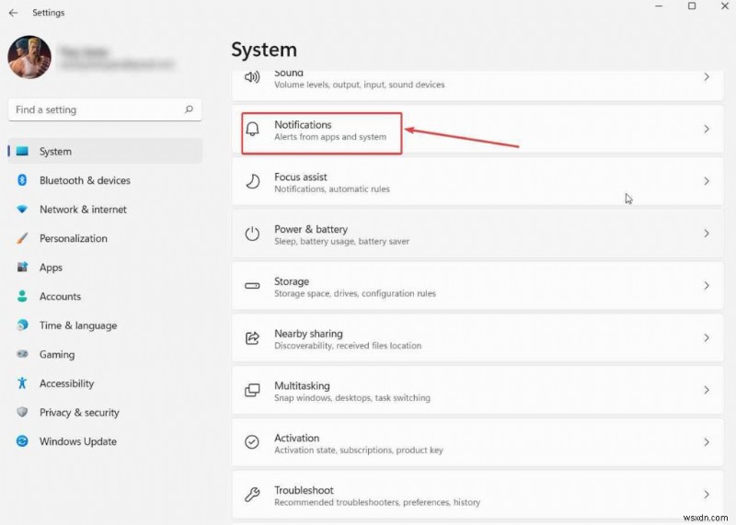Click the Sound speaker icon
The image size is (736, 525).
[252, 77]
